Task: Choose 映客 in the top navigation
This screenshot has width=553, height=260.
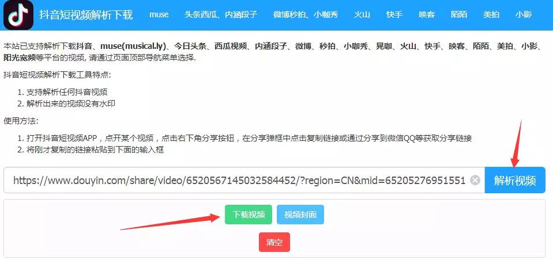Action: [427, 15]
